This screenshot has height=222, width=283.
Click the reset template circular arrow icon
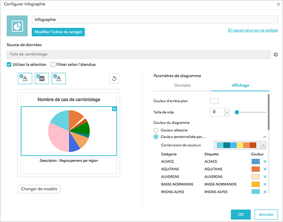[x=114, y=79]
